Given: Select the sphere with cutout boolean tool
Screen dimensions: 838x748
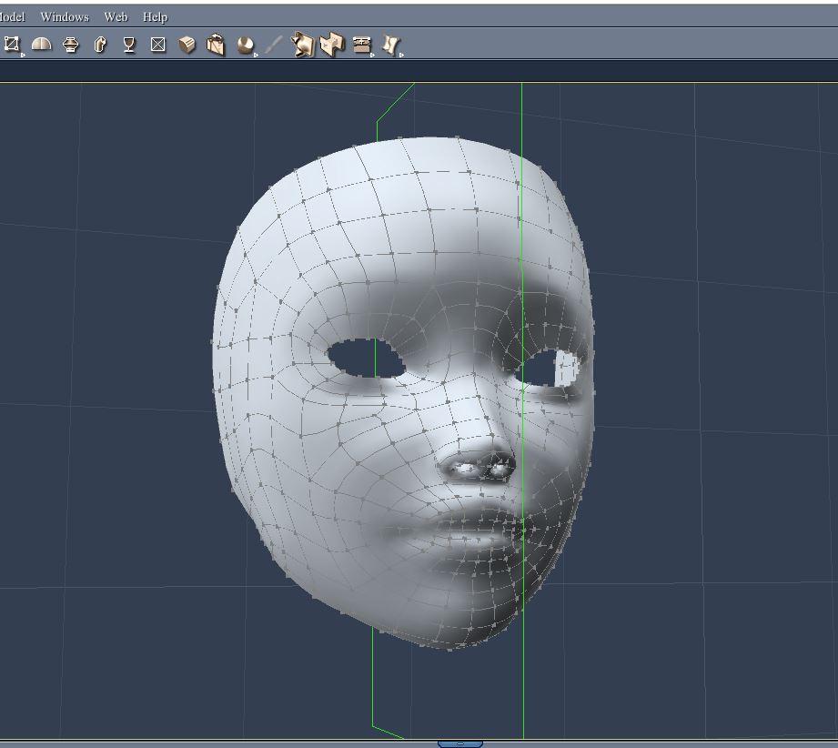Looking at the screenshot, I should pos(245,45).
